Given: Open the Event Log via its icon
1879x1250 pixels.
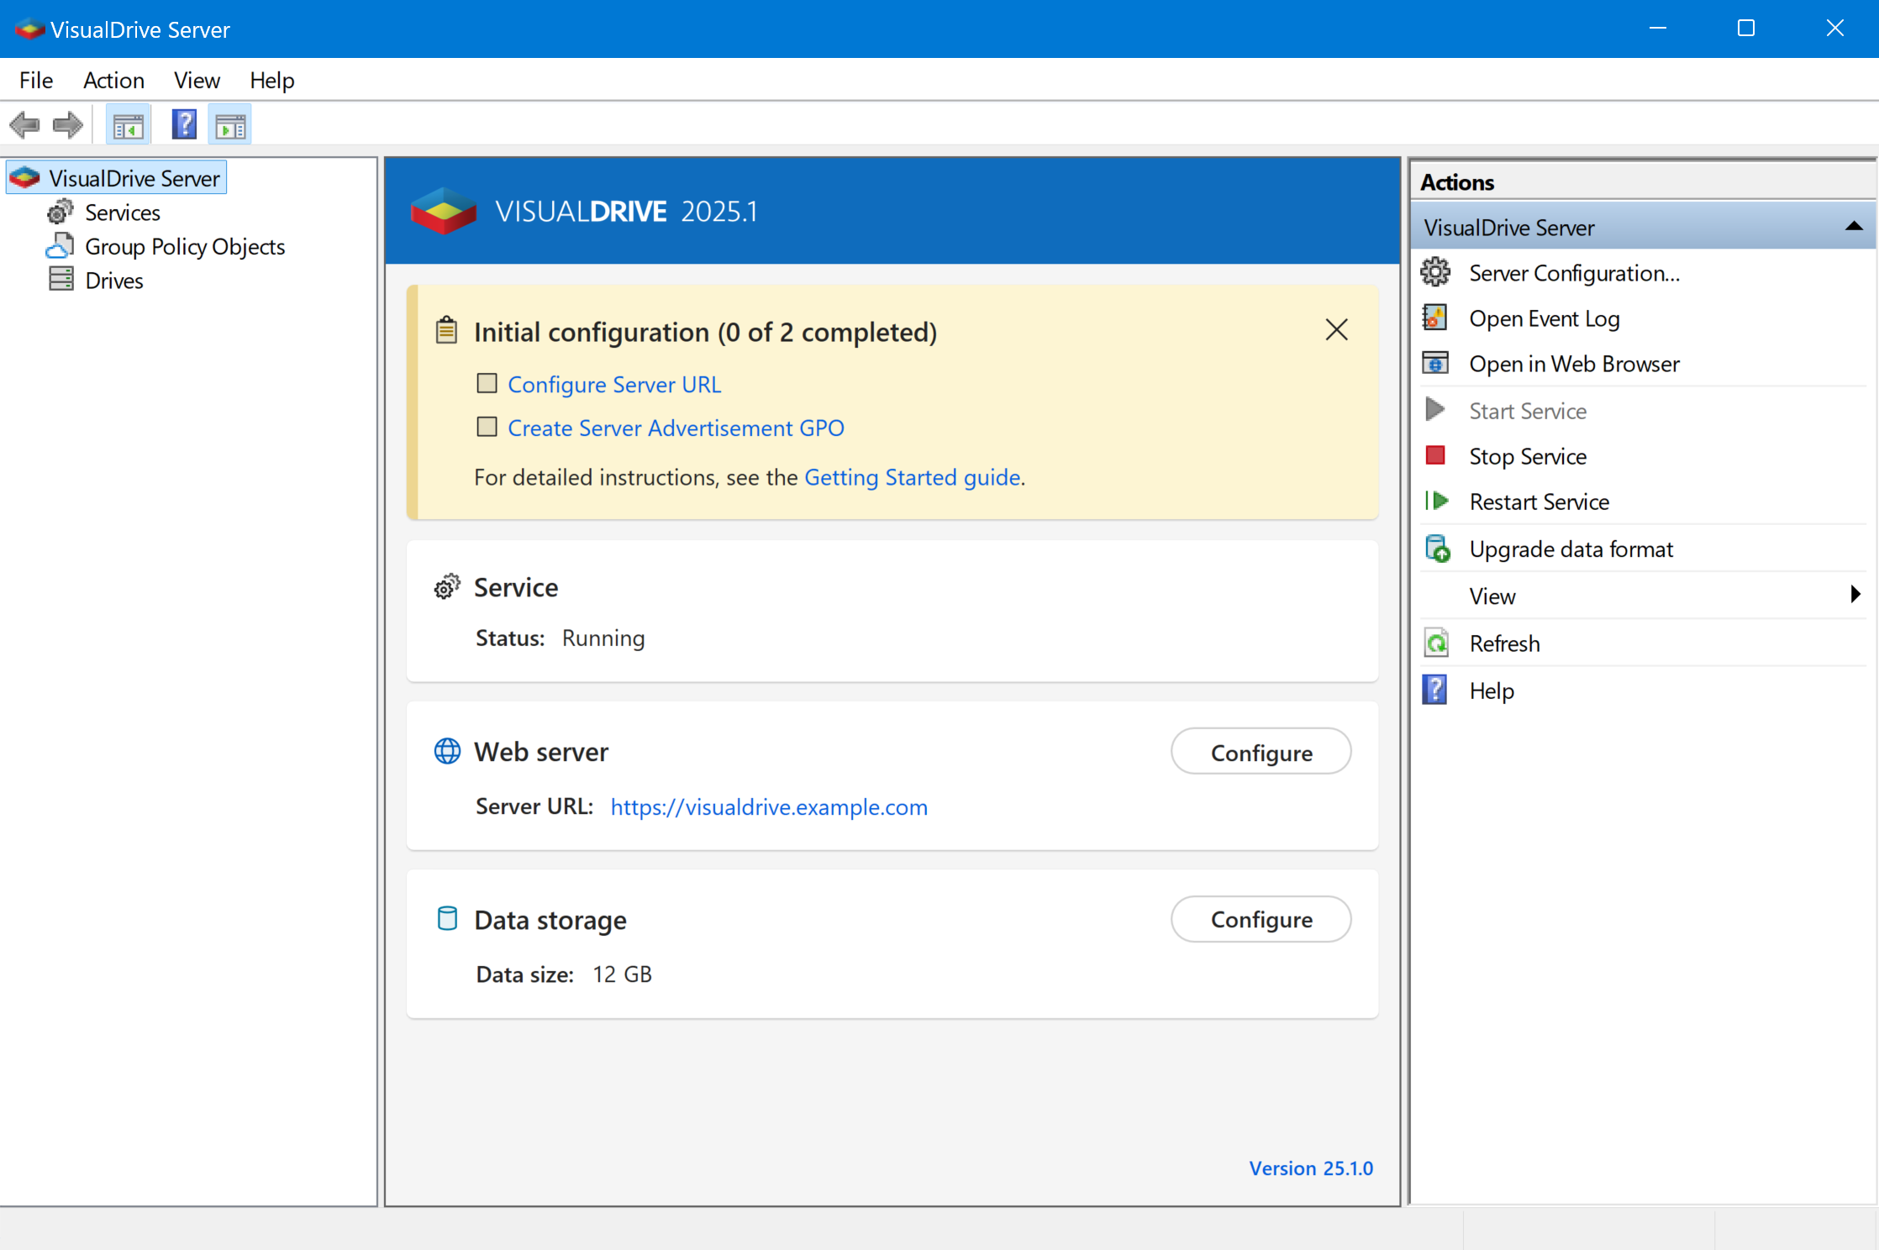Looking at the screenshot, I should [x=1435, y=318].
